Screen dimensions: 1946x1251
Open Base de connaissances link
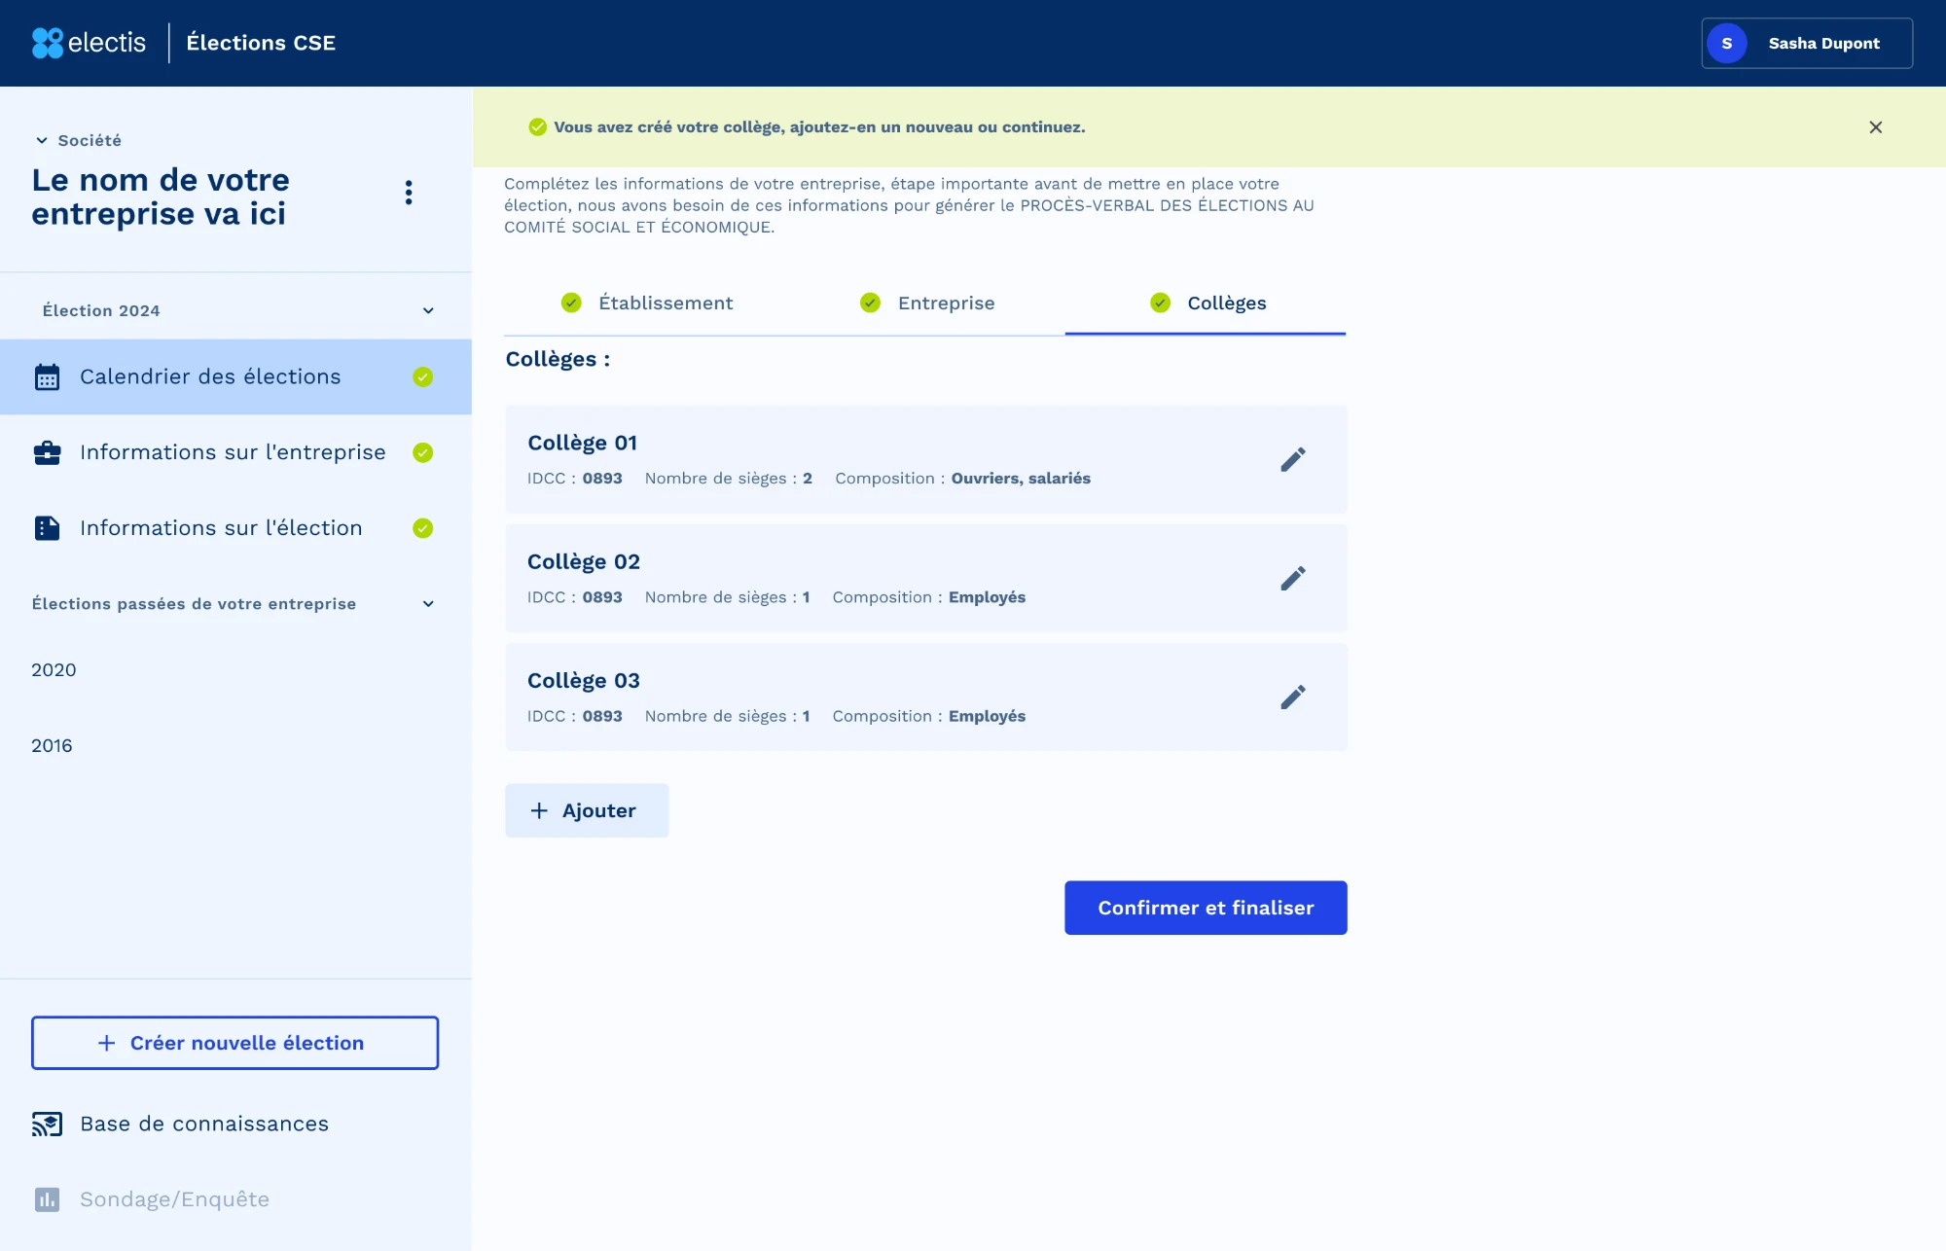coord(204,1124)
